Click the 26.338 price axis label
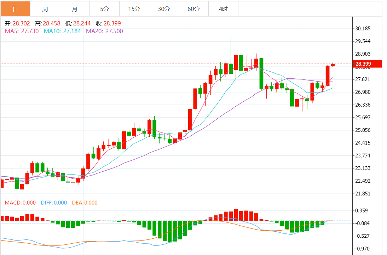 click(363, 105)
